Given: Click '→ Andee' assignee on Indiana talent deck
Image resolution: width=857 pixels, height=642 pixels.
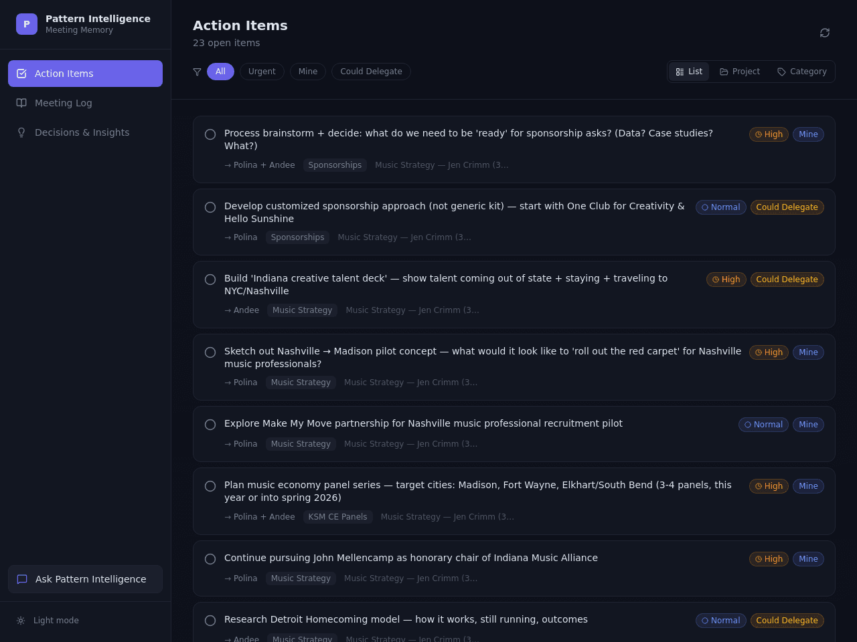Looking at the screenshot, I should click(242, 310).
